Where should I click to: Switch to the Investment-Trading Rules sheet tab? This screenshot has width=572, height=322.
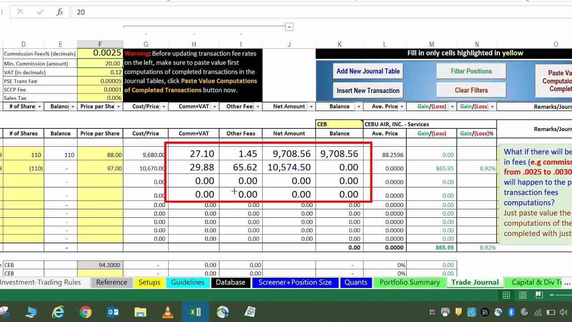(x=41, y=282)
